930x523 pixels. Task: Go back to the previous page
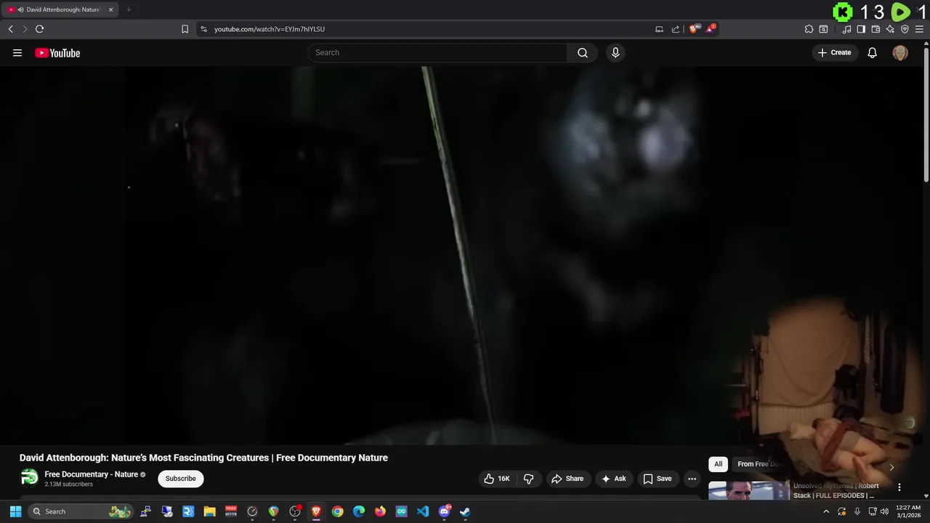coord(10,29)
